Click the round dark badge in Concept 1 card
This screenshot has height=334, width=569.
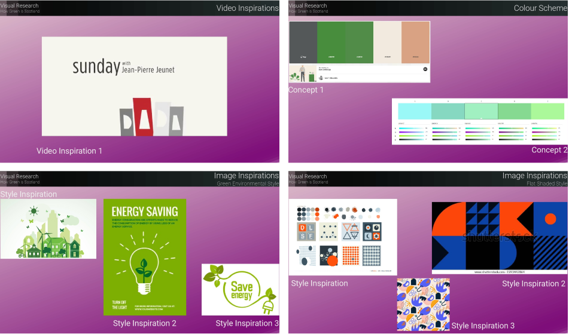pos(425,69)
